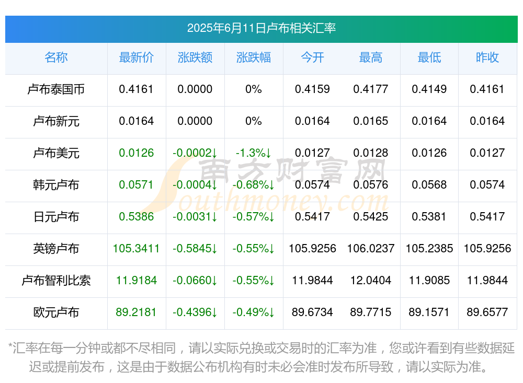Viewport: 523px width, 383px height.
Task: Click the 卢布智利比索 row name
Action: (x=56, y=281)
